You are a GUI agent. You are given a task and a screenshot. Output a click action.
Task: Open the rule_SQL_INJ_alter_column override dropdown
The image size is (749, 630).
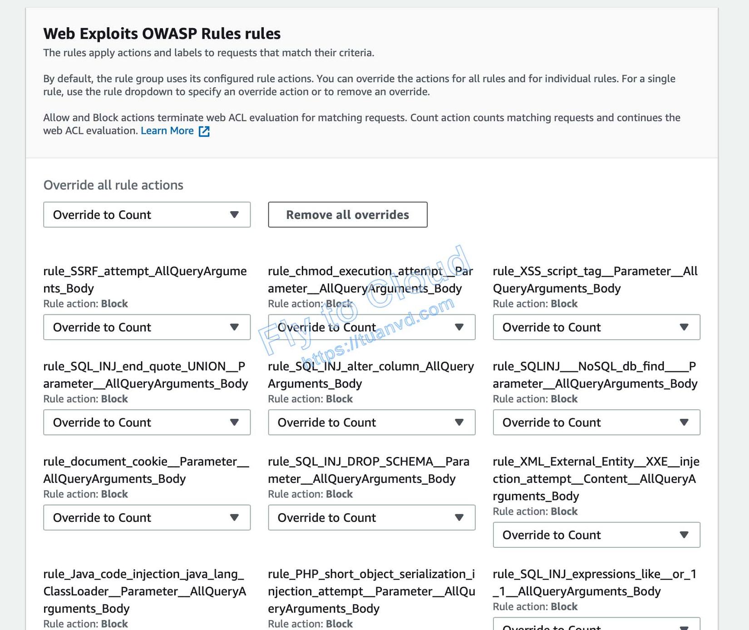click(x=371, y=422)
